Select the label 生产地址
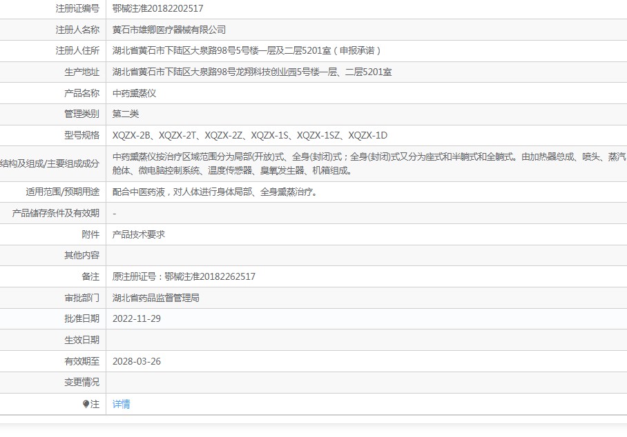 click(x=81, y=72)
